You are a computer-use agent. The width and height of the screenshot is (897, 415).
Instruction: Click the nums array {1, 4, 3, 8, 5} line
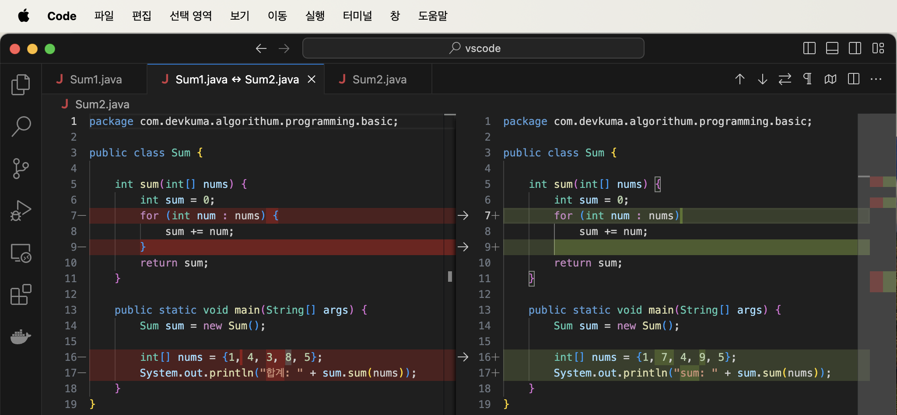[x=231, y=357]
